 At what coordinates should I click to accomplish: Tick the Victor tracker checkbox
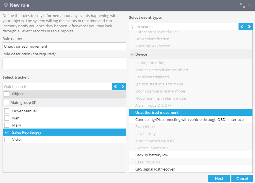pos(7,139)
